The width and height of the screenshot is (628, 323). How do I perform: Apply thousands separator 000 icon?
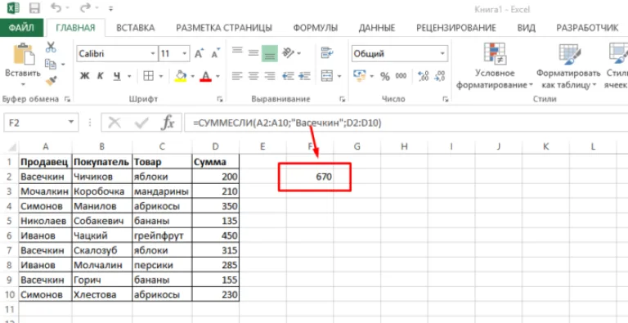coord(401,76)
